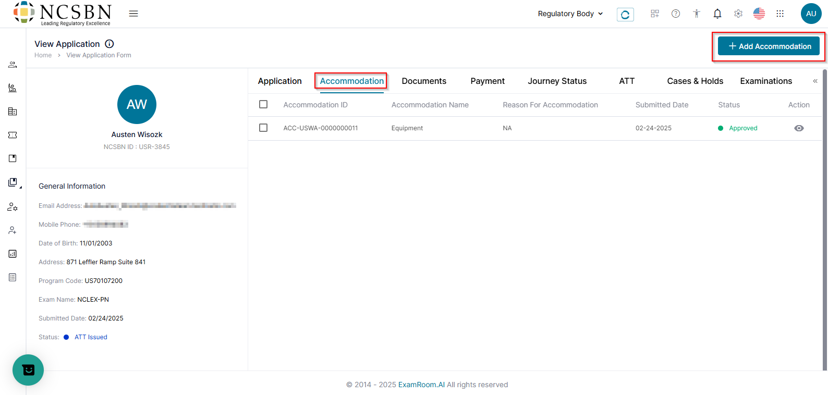This screenshot has width=828, height=395.
Task: Open the ticket icon in the sidebar
Action: (x=13, y=135)
